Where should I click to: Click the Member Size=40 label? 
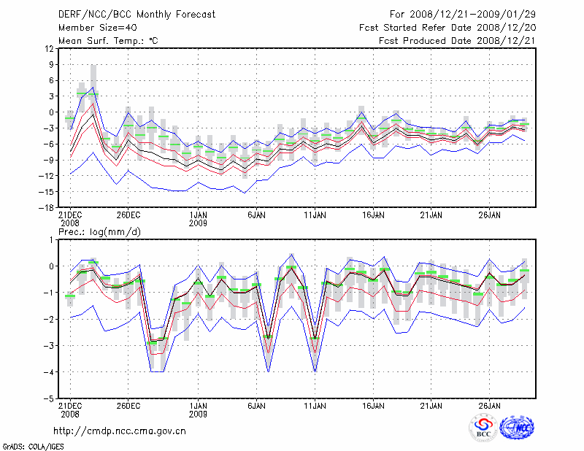[92, 28]
